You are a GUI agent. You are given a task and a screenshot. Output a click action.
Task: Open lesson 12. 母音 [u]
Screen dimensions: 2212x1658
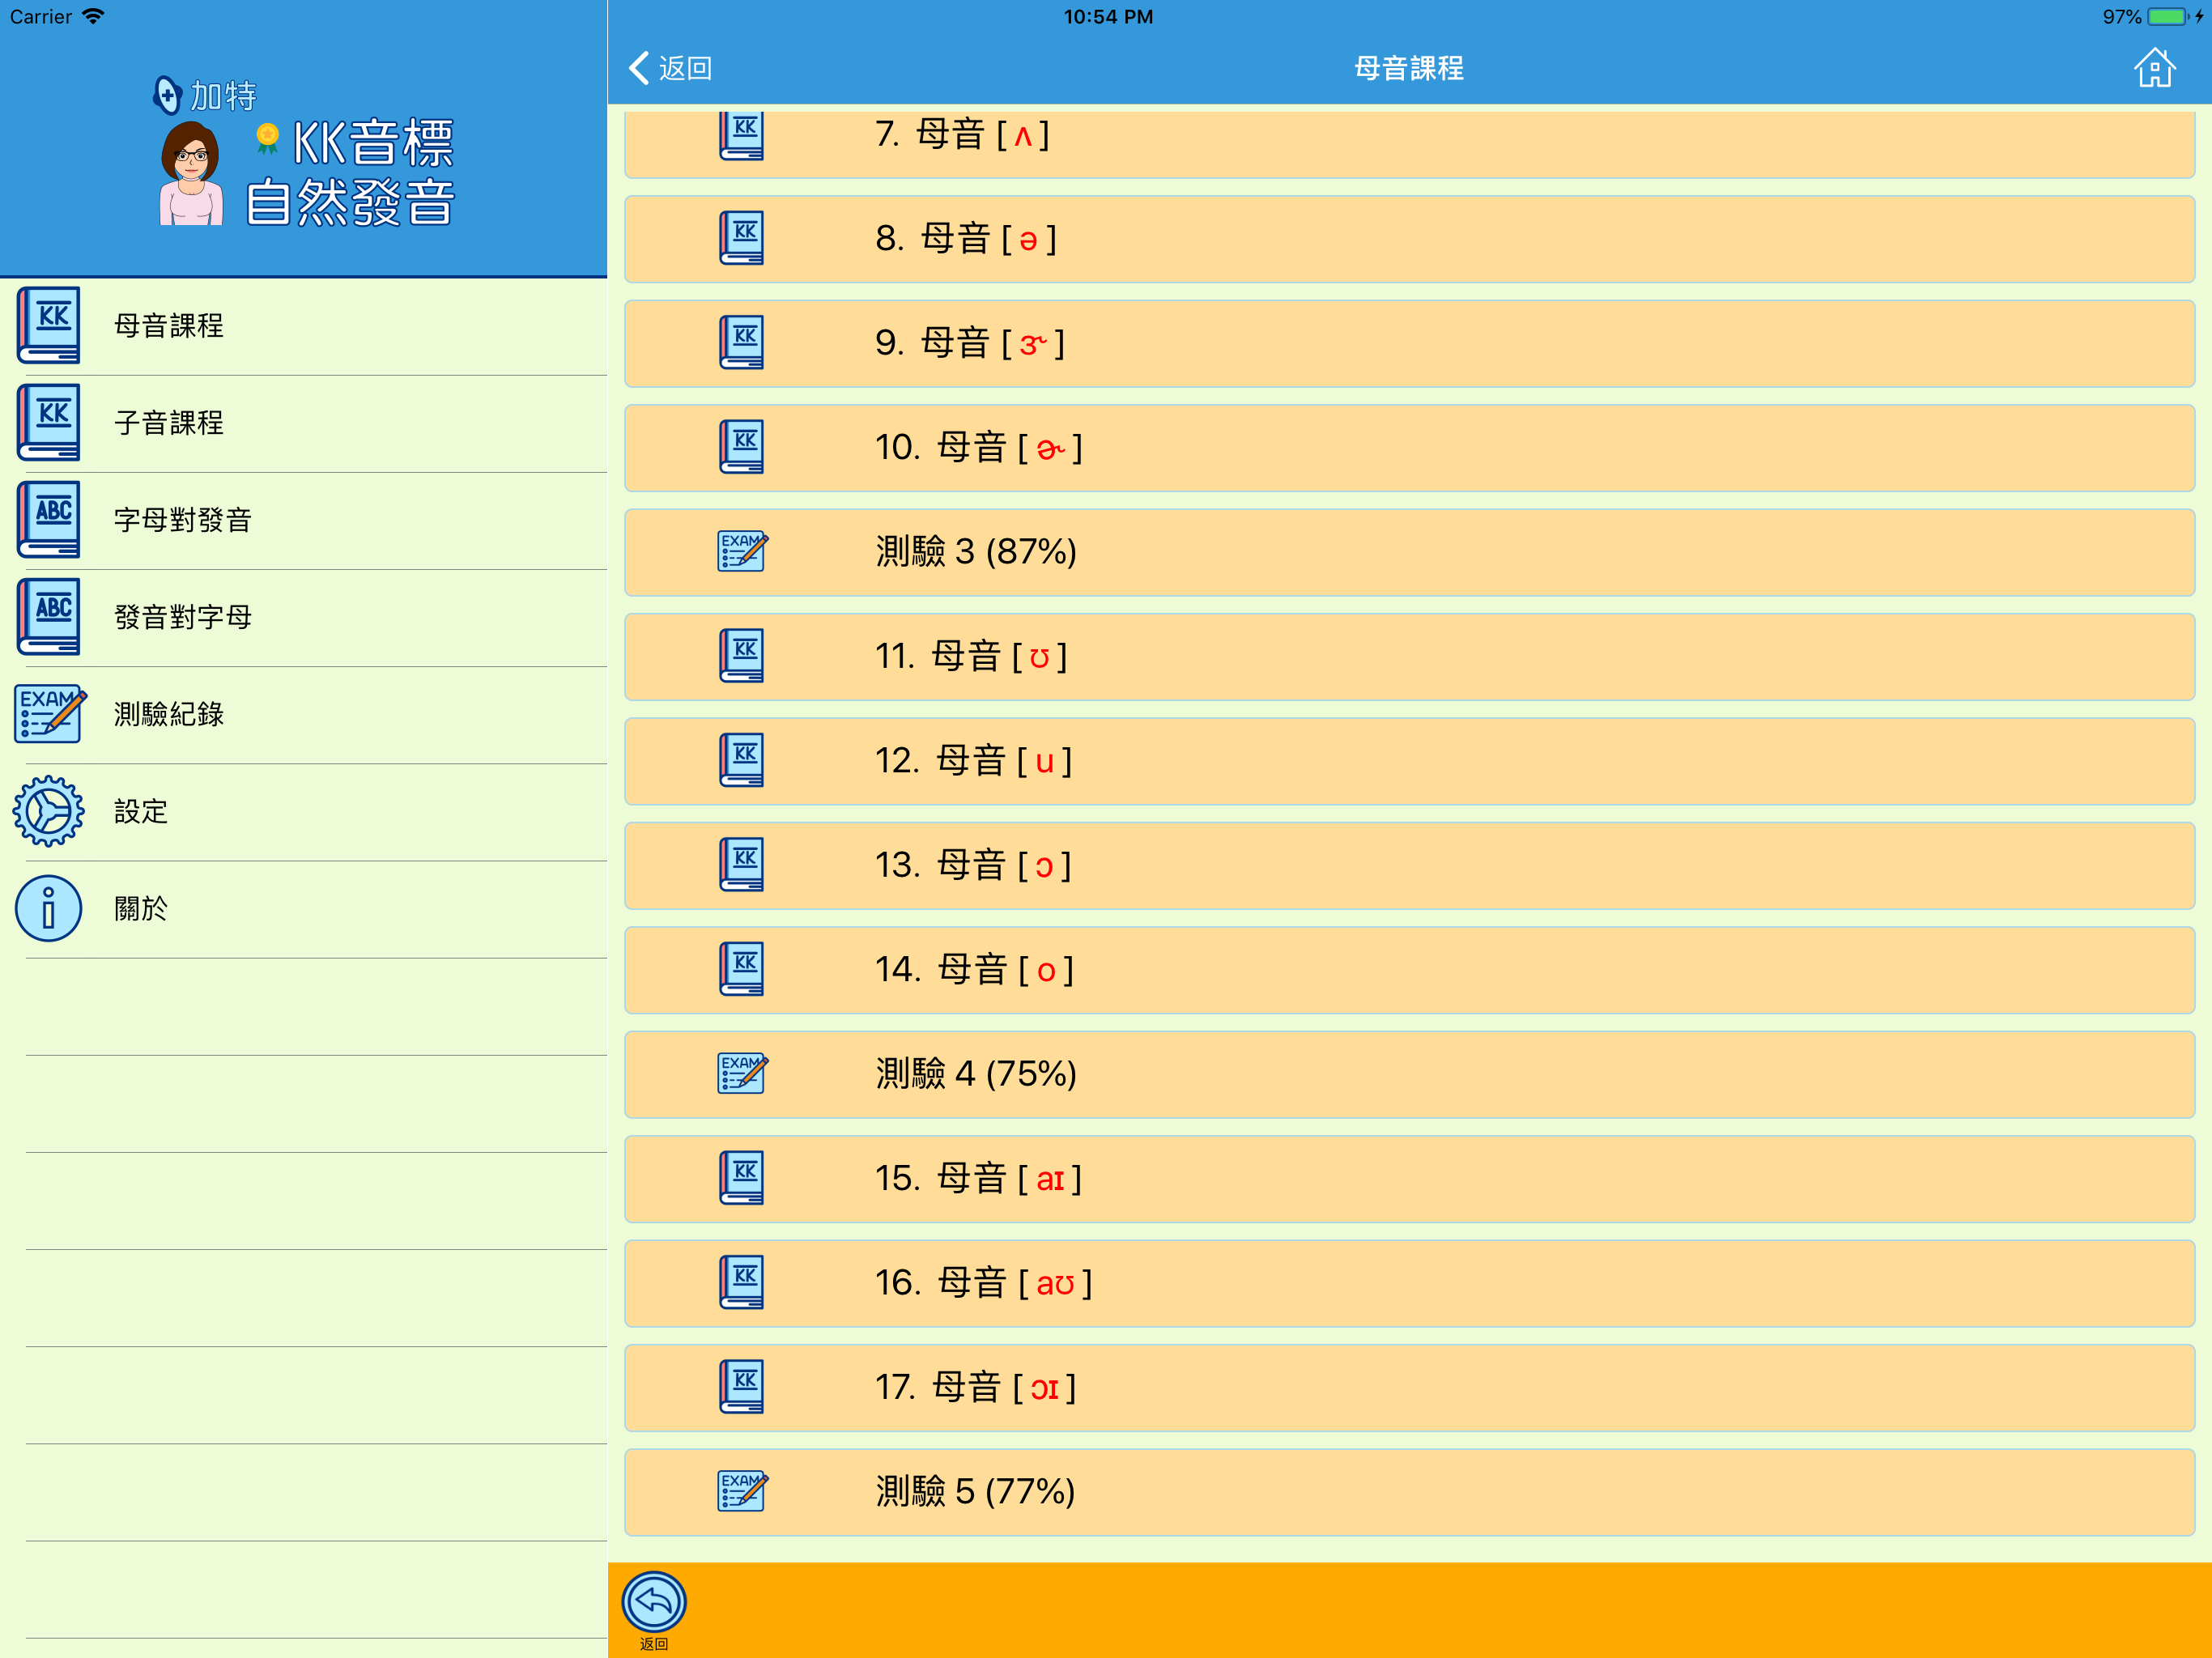coord(1409,761)
